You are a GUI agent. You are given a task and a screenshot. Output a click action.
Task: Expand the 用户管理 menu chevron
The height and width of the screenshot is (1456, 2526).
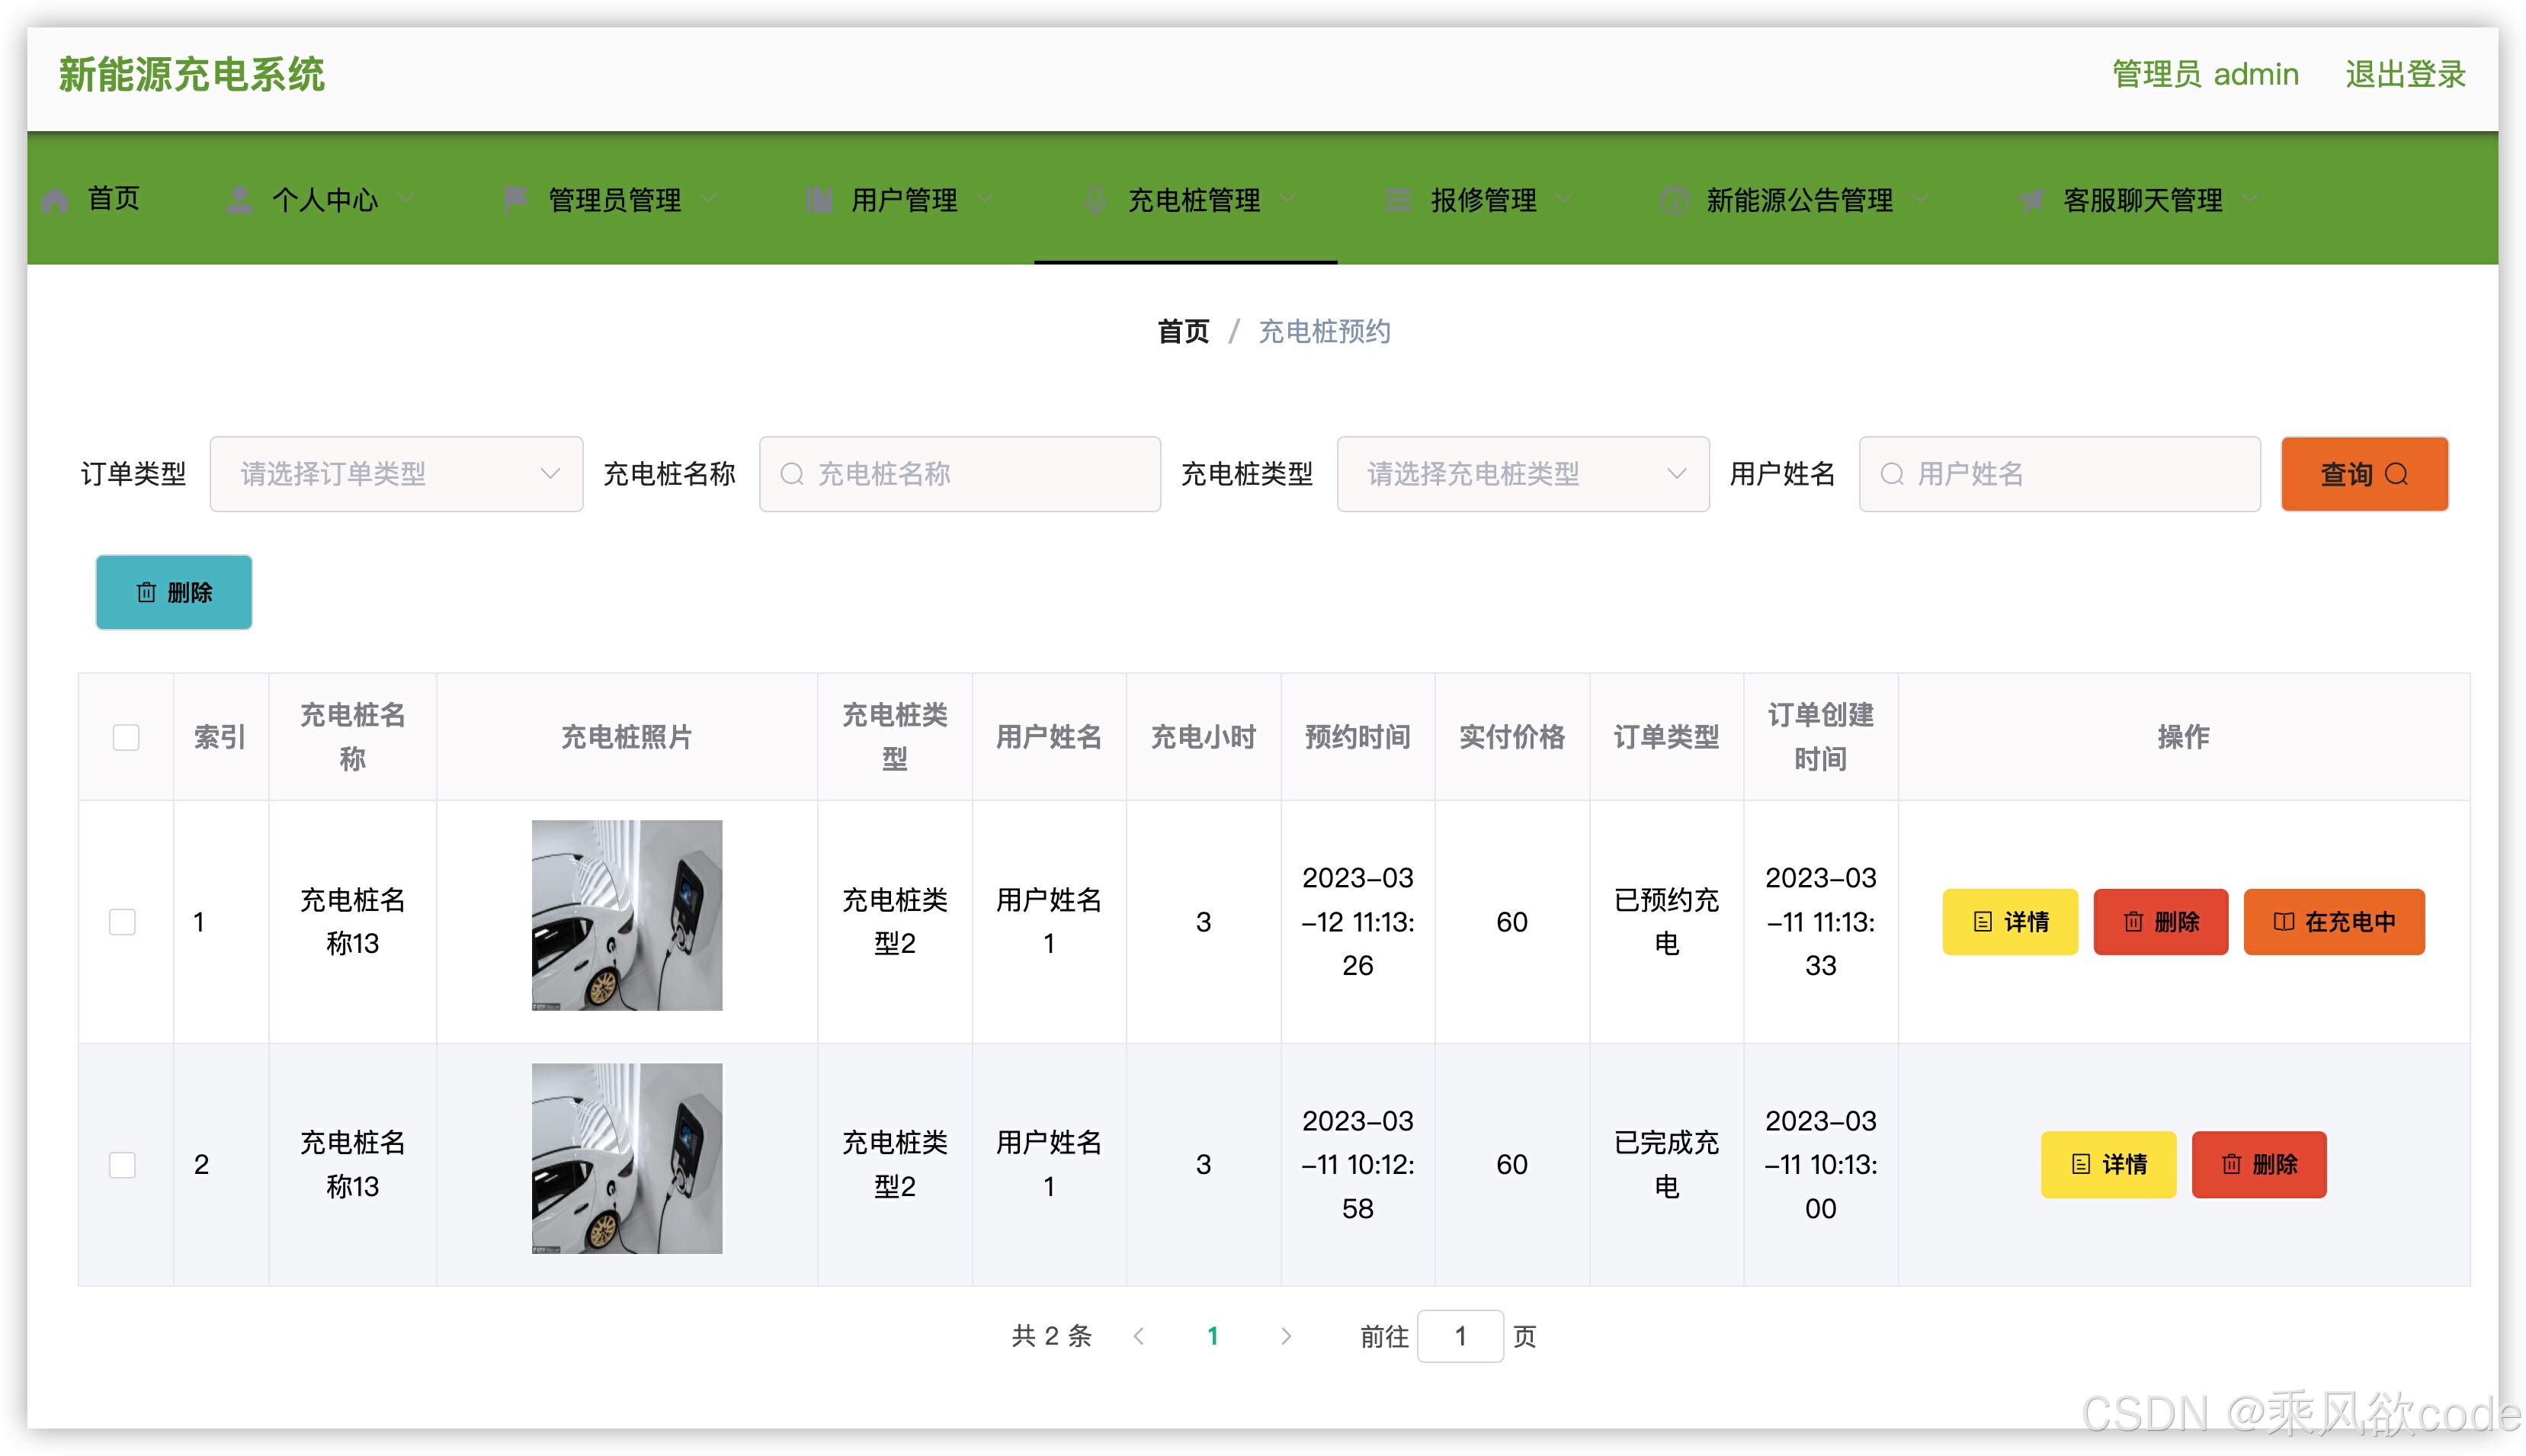986,199
